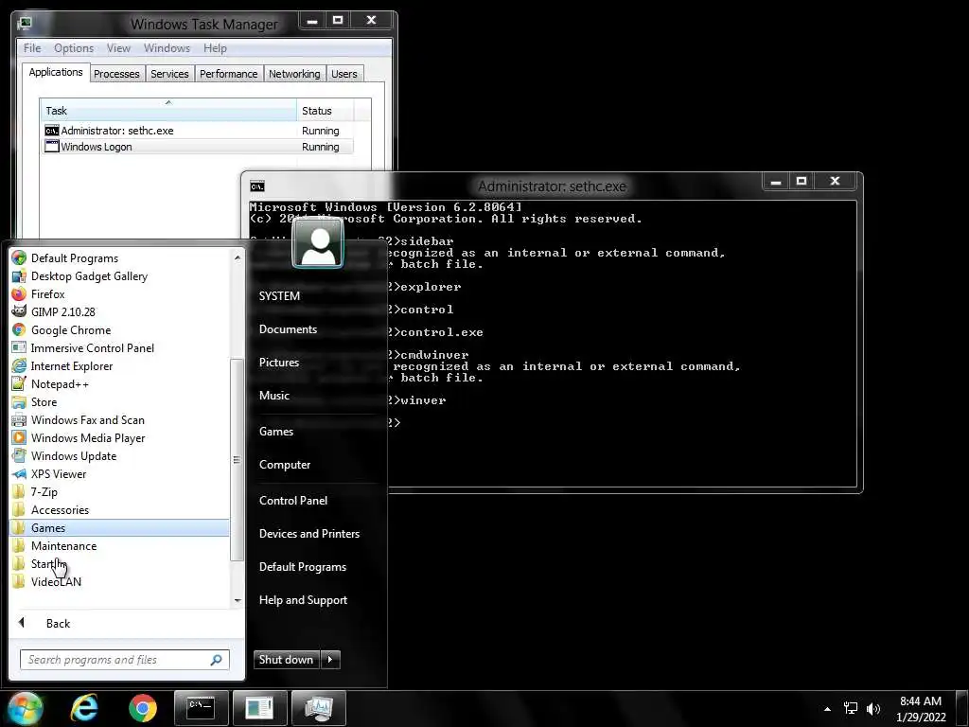Click the user account picture in Start menu

(318, 243)
